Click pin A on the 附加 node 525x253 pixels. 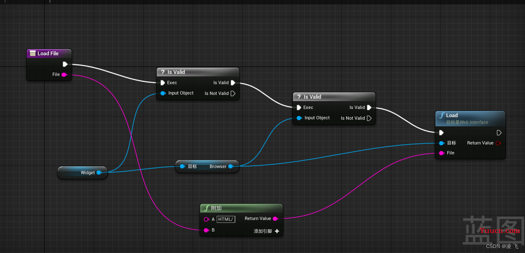pyautogui.click(x=206, y=219)
